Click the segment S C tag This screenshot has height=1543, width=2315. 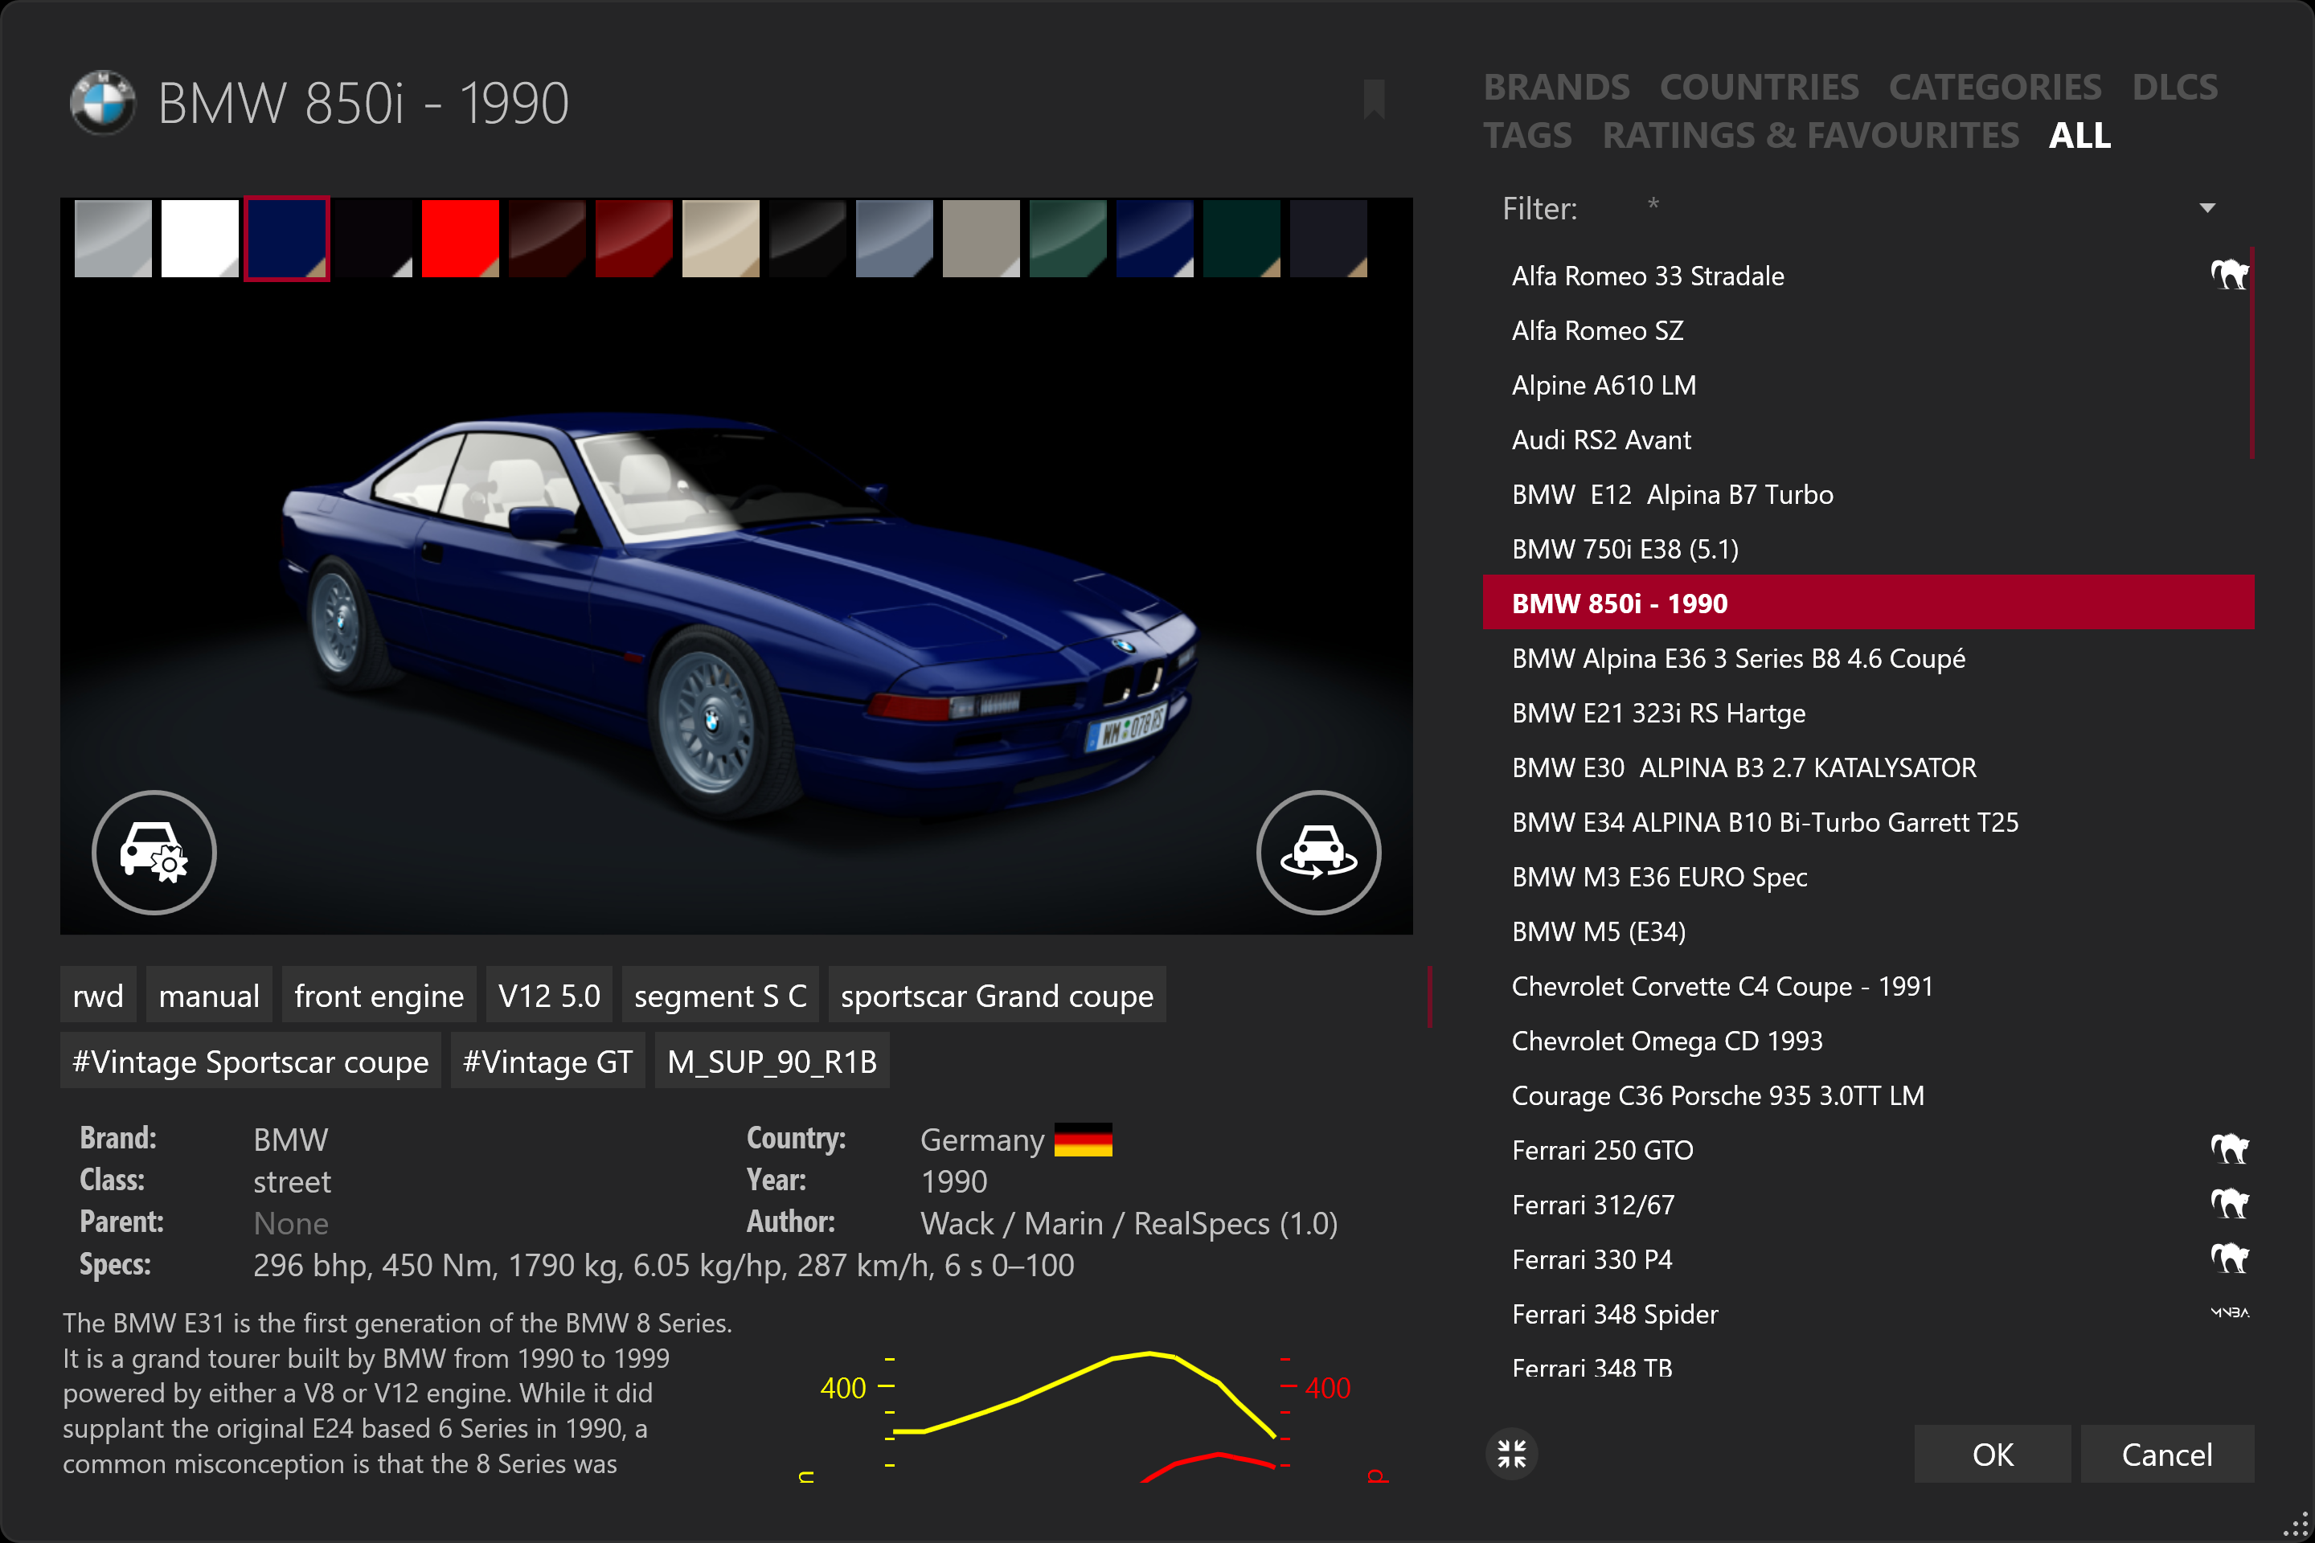[x=720, y=995]
